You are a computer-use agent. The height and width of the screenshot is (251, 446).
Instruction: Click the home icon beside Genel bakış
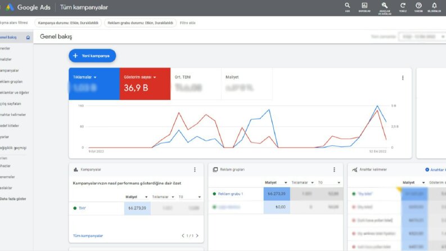click(28, 37)
